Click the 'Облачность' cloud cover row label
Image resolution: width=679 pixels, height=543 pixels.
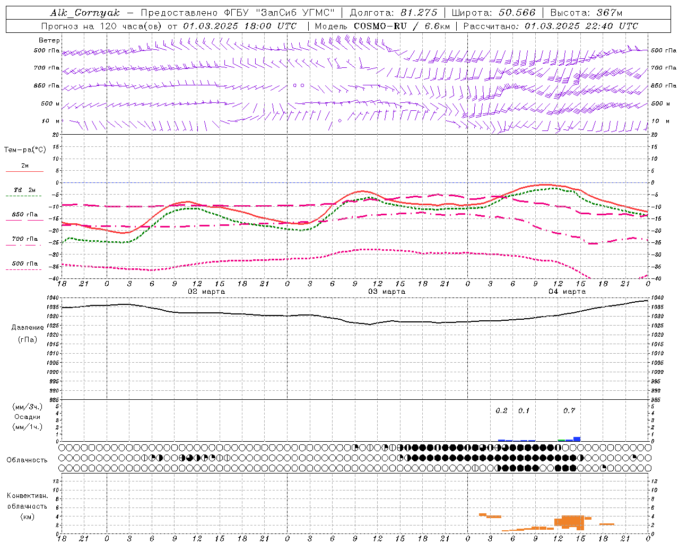(27, 460)
